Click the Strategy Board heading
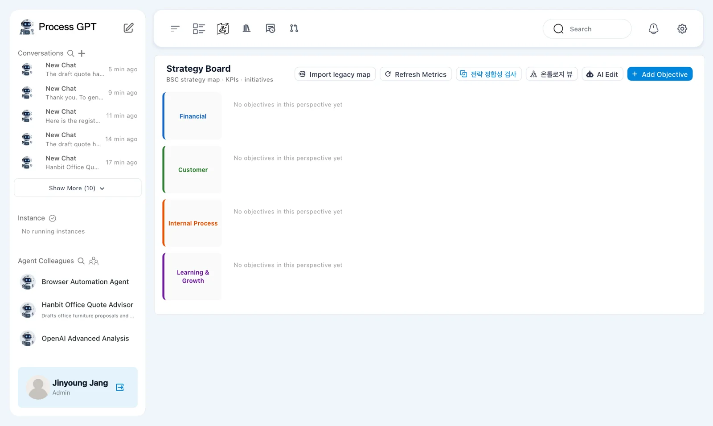The image size is (713, 426). tap(198, 69)
